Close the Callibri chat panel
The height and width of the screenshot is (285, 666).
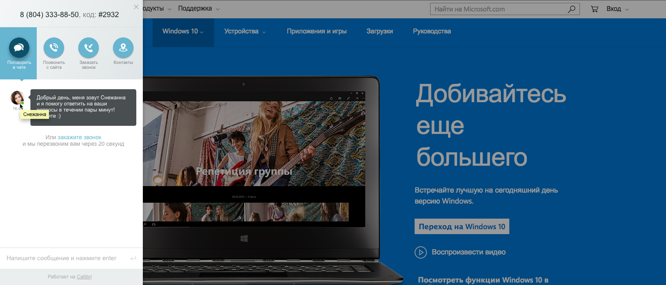(x=136, y=7)
